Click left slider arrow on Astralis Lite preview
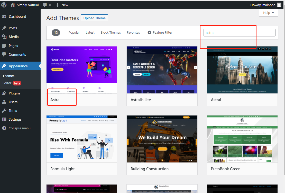This screenshot has width=285, height=193. coord(128,67)
